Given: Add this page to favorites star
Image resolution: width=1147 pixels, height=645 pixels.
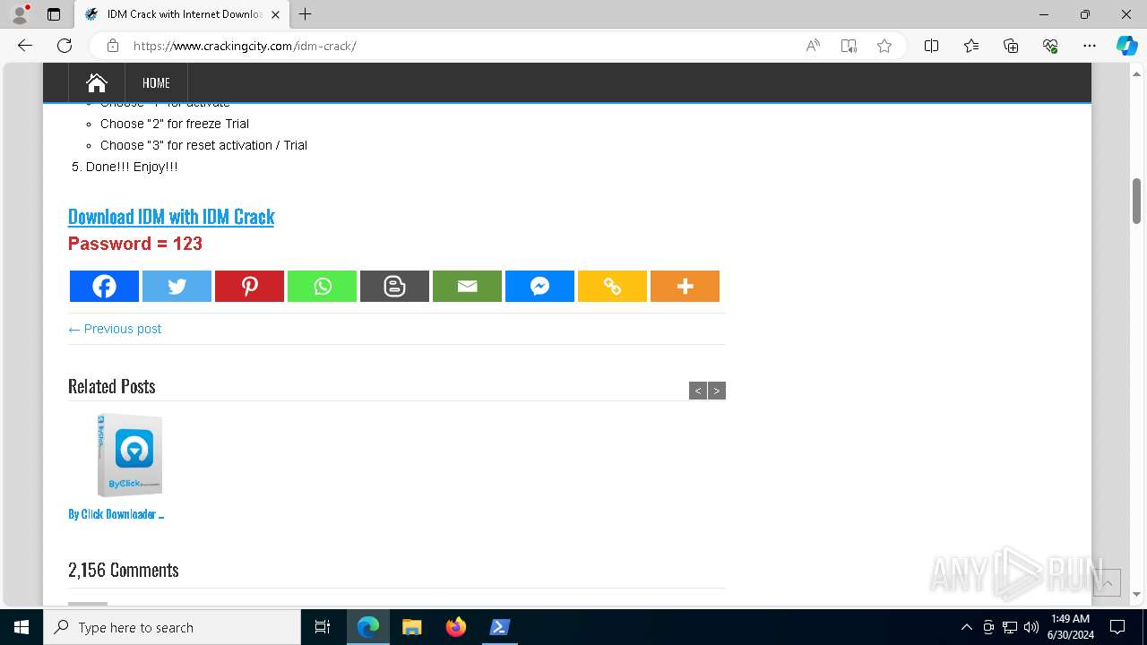Looking at the screenshot, I should pyautogui.click(x=884, y=46).
